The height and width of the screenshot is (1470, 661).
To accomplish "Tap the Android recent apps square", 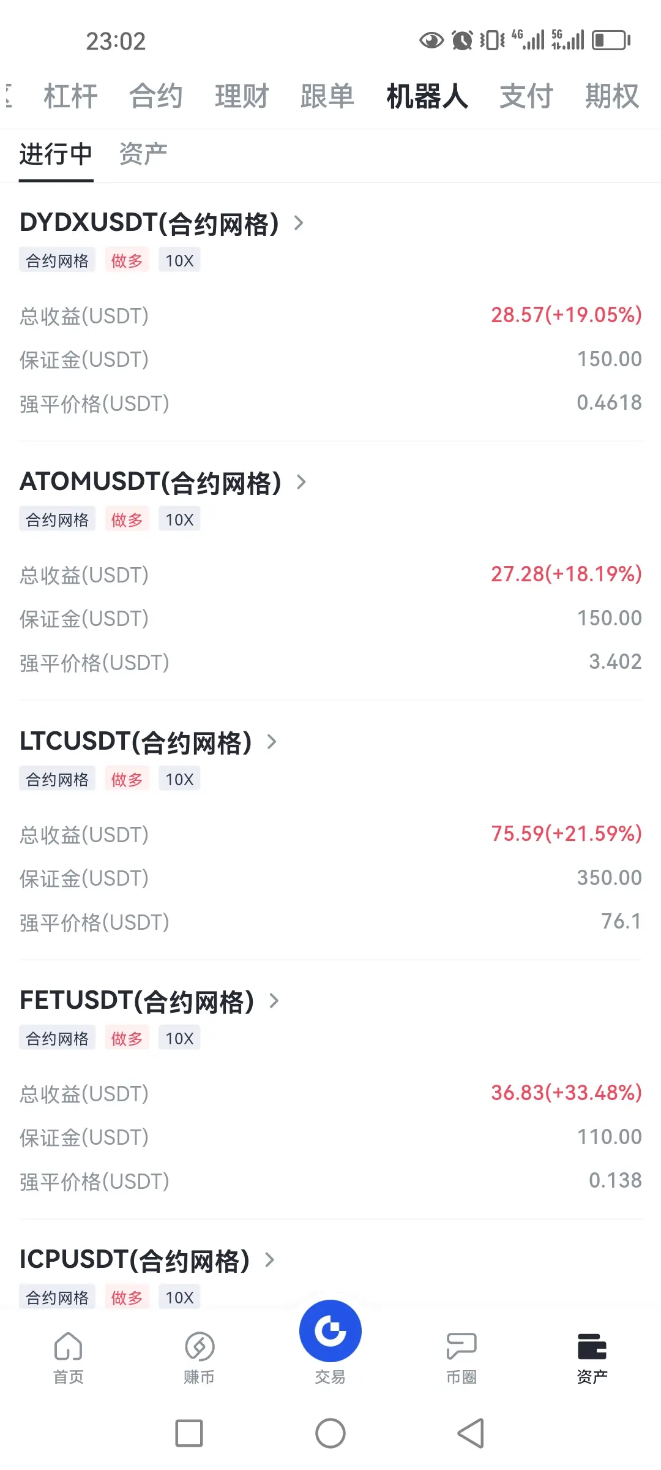I will (x=189, y=1433).
